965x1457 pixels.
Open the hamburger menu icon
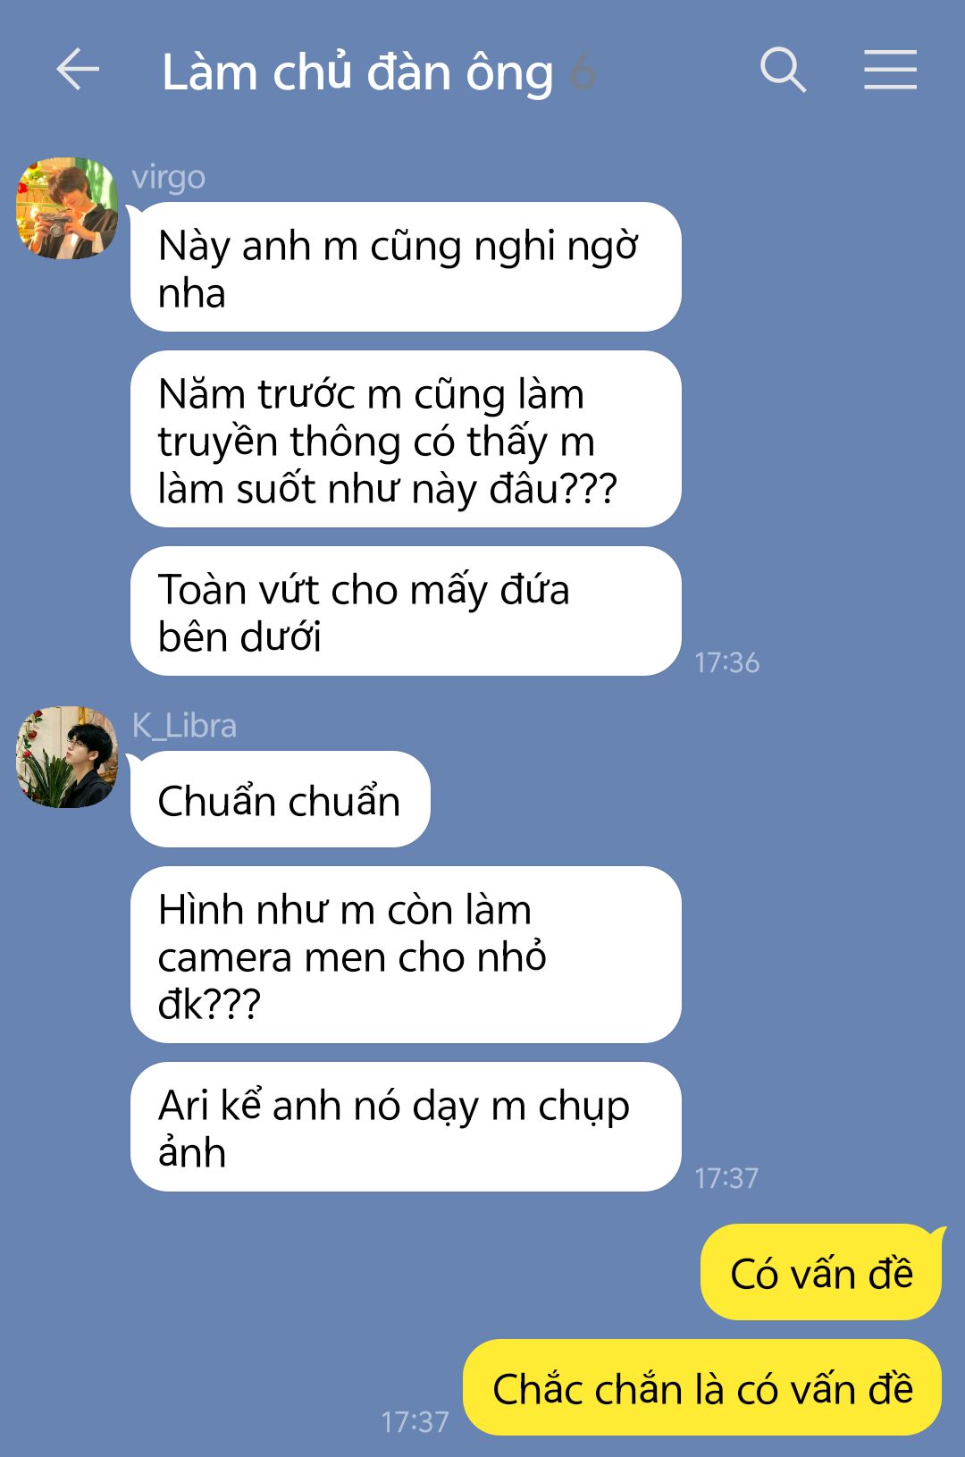coord(890,70)
